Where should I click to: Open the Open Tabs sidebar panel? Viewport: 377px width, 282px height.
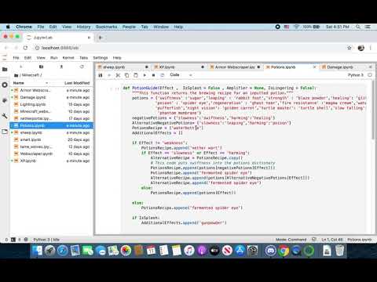point(5,132)
